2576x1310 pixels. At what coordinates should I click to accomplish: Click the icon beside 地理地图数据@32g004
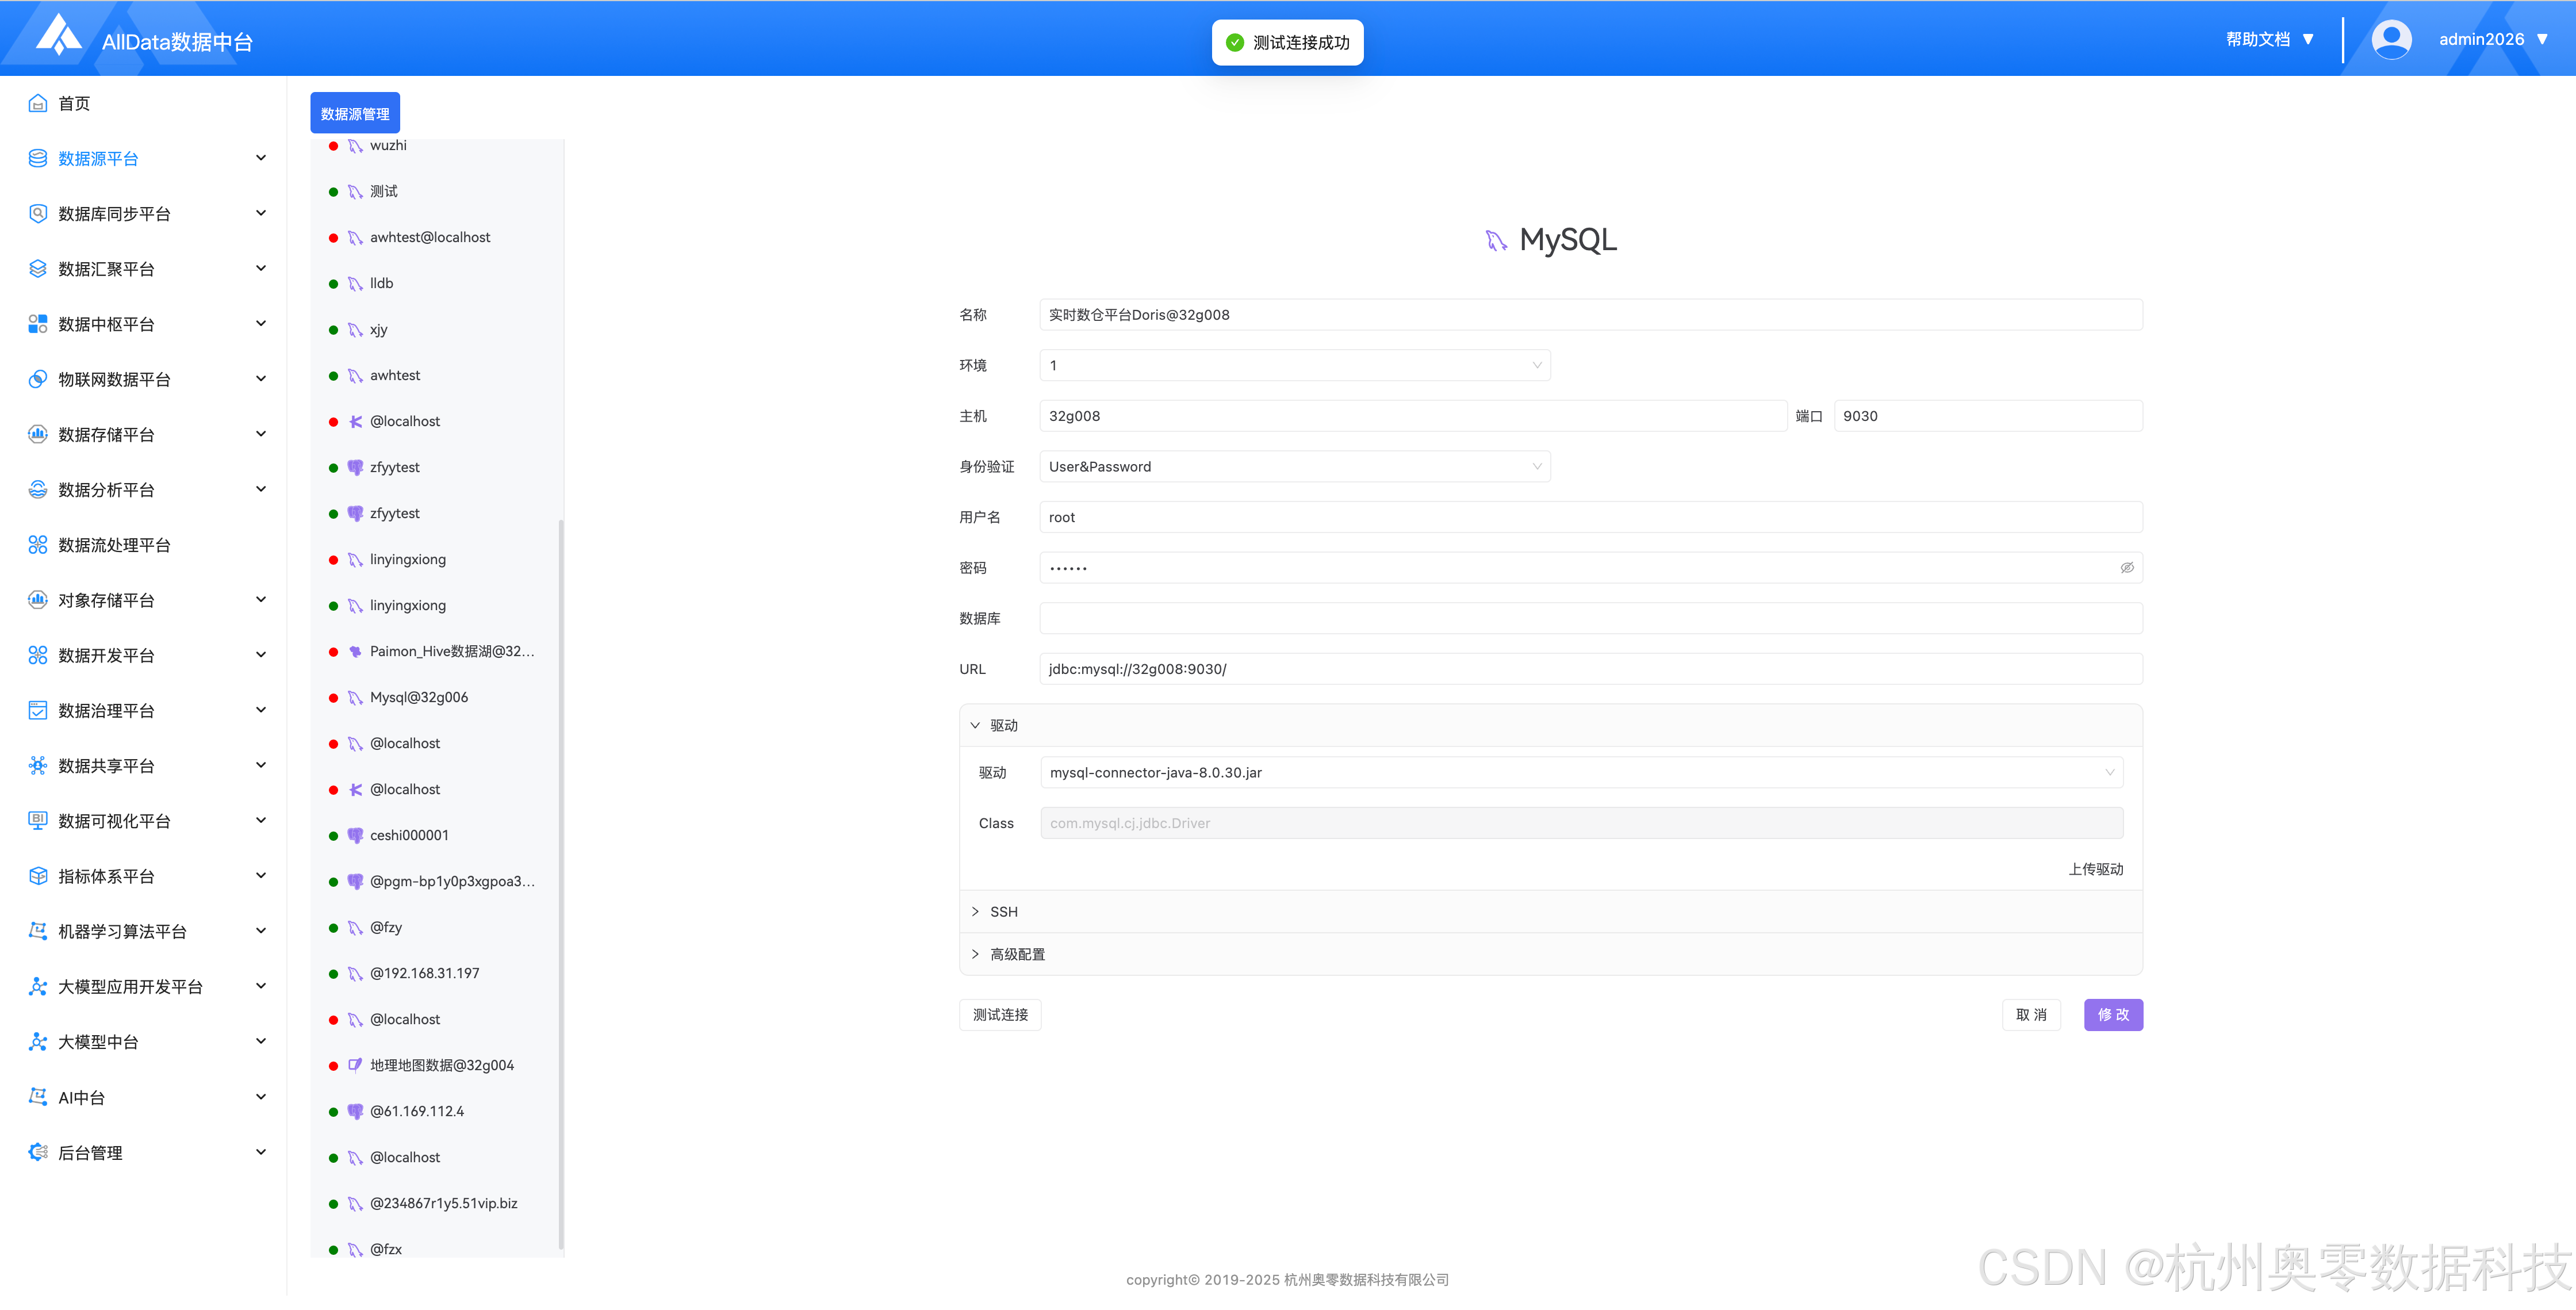[x=355, y=1065]
